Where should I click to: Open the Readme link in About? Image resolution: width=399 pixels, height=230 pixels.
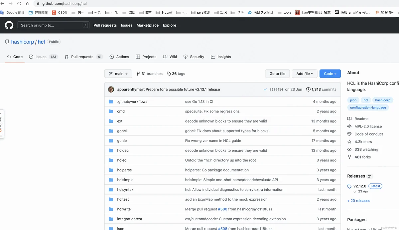point(358,119)
